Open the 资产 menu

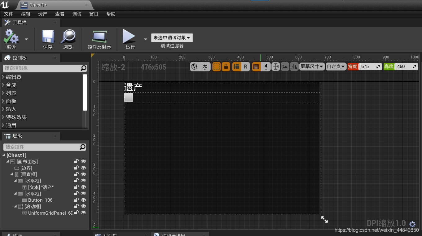(43, 14)
